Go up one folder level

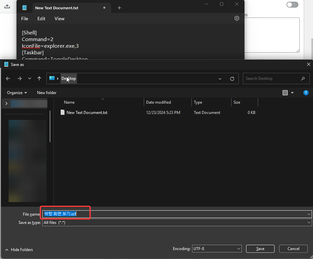39,78
